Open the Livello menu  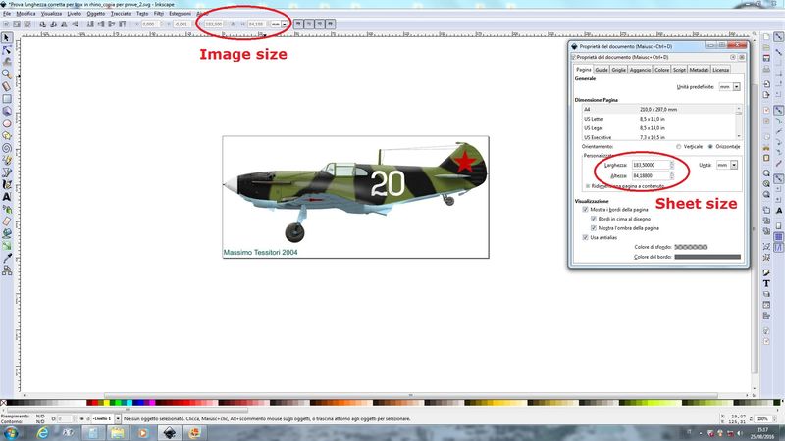pyautogui.click(x=75, y=14)
